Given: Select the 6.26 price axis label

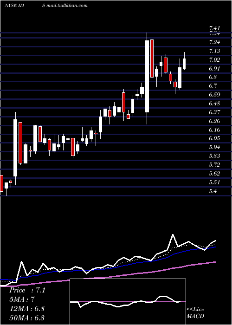Looking at the screenshot, I should [x=214, y=121].
